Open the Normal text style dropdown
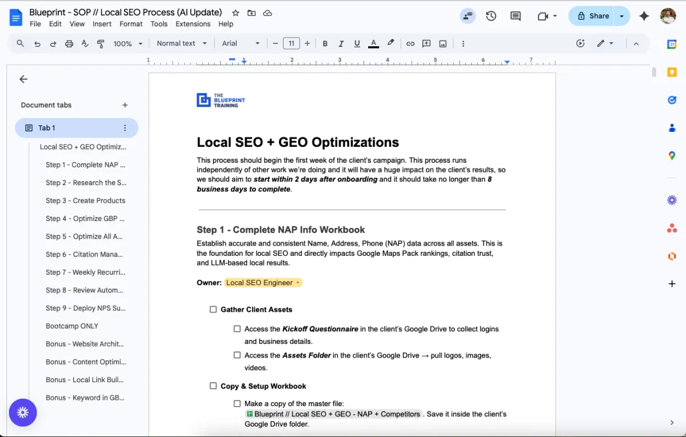Screen dimensions: 686x437 coord(182,43)
